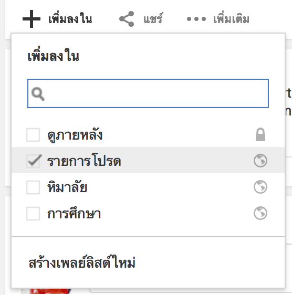
Task: Check the การศึกษา playlist checkbox
Action: tap(33, 214)
